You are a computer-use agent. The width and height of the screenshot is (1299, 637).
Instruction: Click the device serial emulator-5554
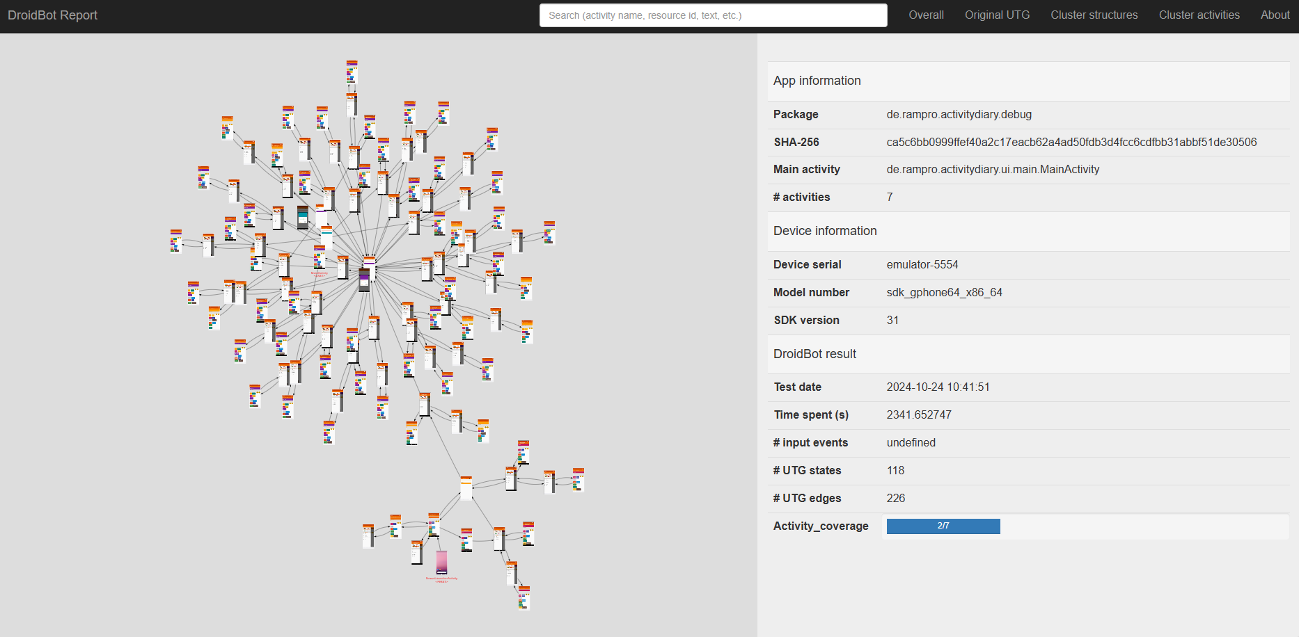(922, 265)
